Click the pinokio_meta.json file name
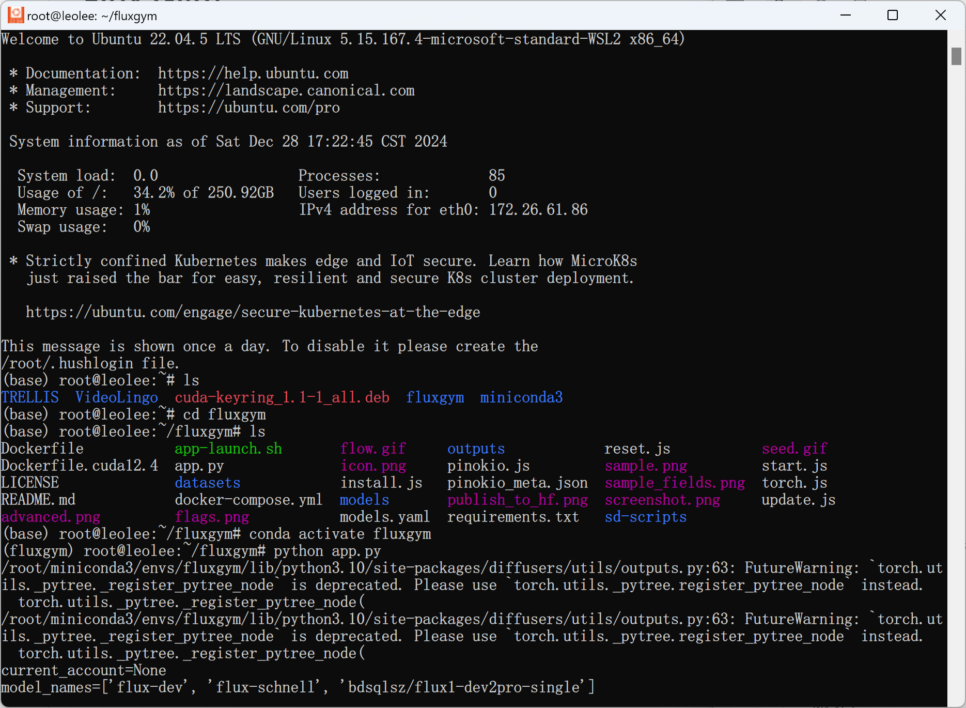The width and height of the screenshot is (966, 708). point(517,483)
